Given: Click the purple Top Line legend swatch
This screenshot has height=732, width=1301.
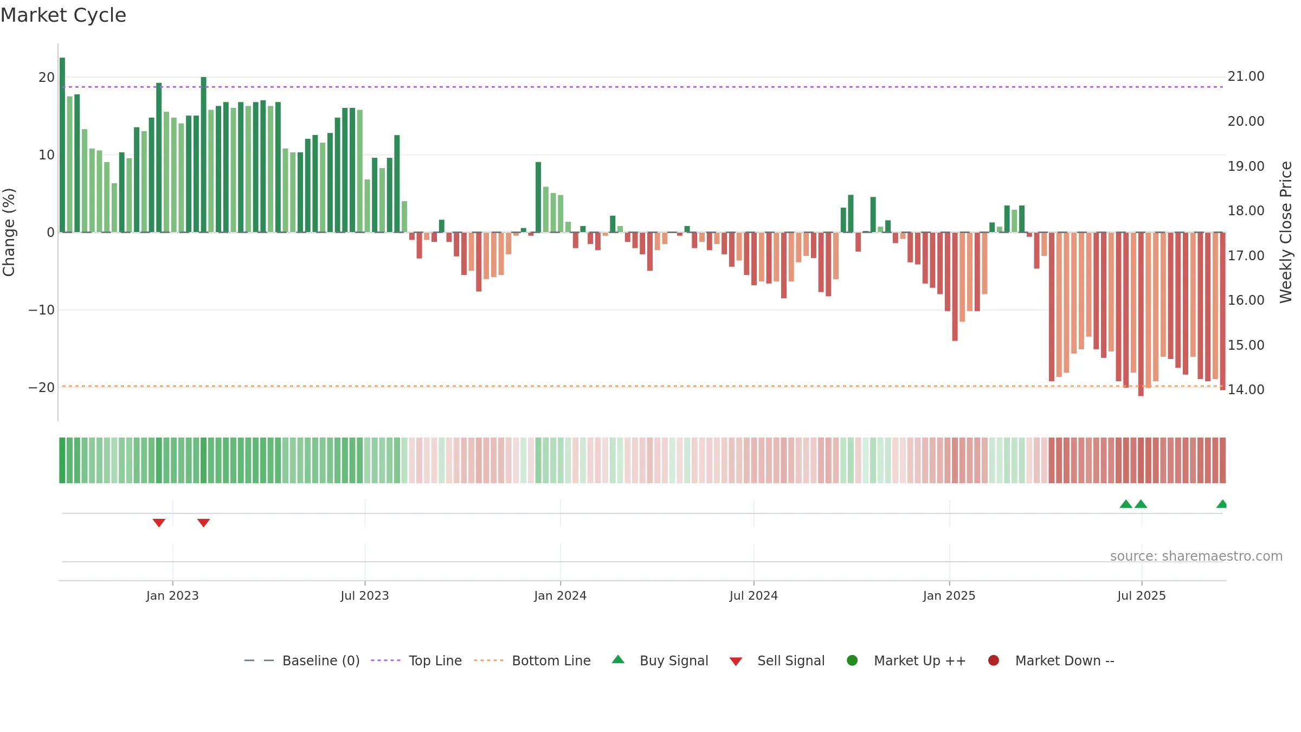Looking at the screenshot, I should 385,660.
